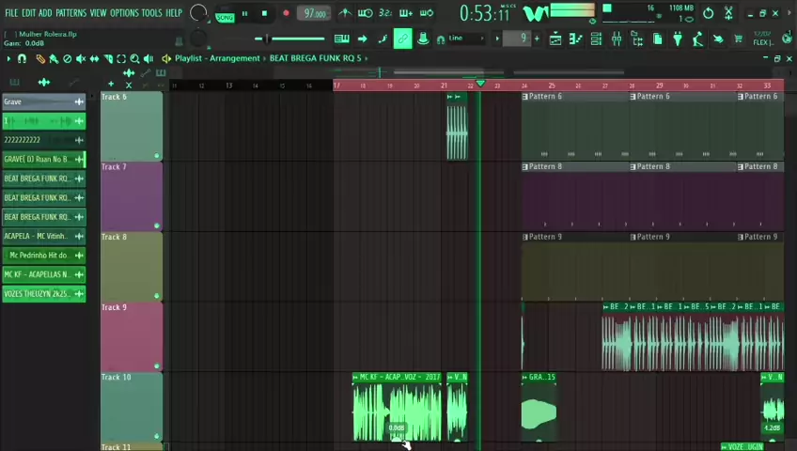Open the Mixer window
Screen dimensions: 797x451
click(x=616, y=39)
